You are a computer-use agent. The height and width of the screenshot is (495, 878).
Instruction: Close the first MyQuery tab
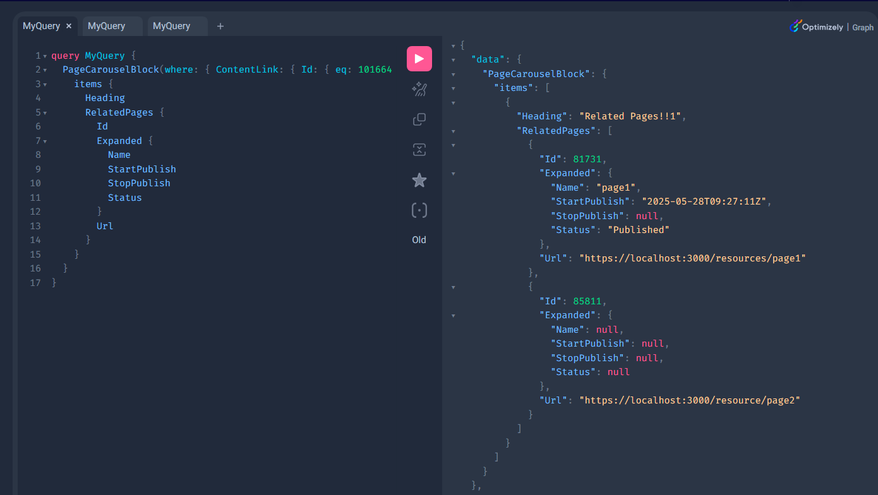point(69,26)
